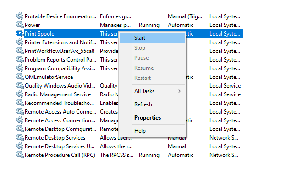Click the greyed Pause menu entry

point(152,58)
